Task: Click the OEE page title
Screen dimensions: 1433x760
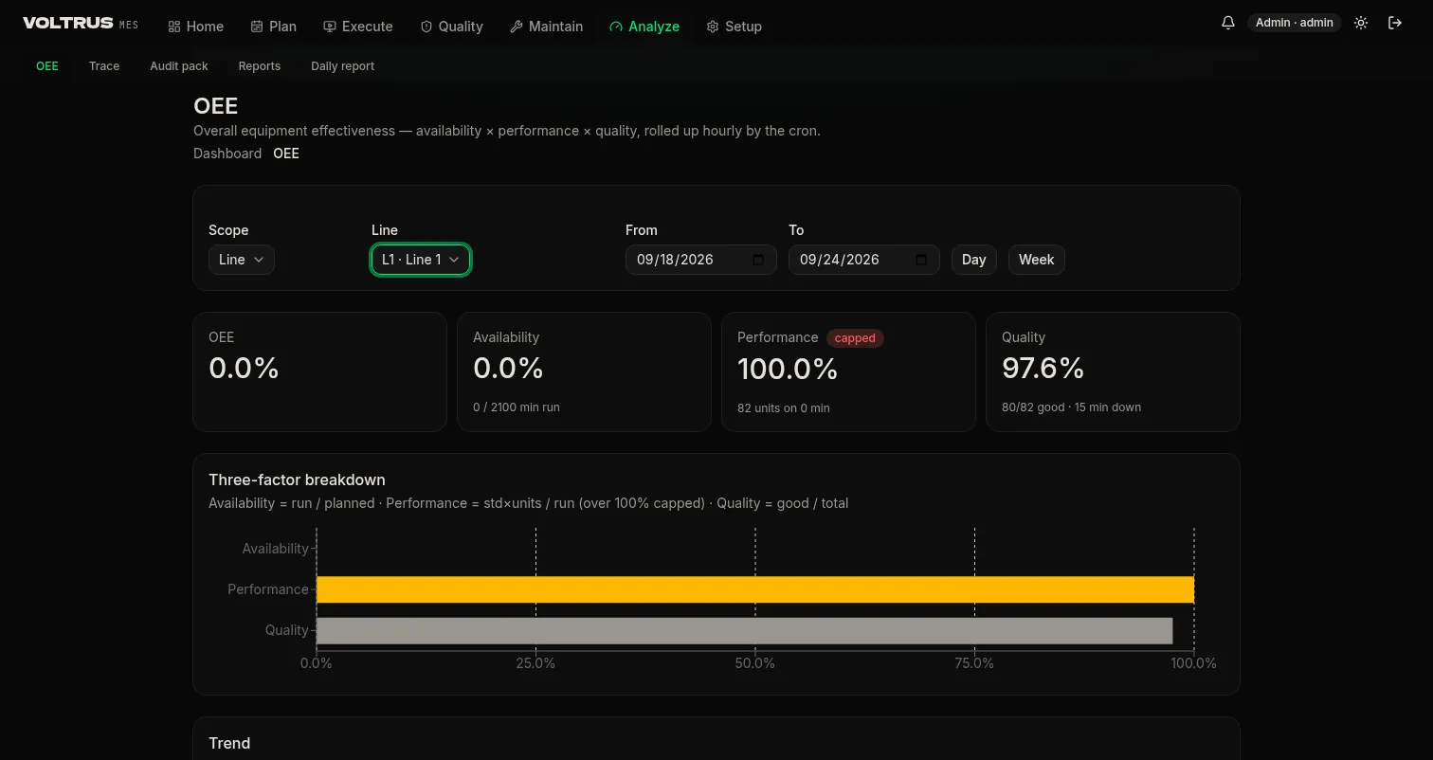Action: [215, 106]
